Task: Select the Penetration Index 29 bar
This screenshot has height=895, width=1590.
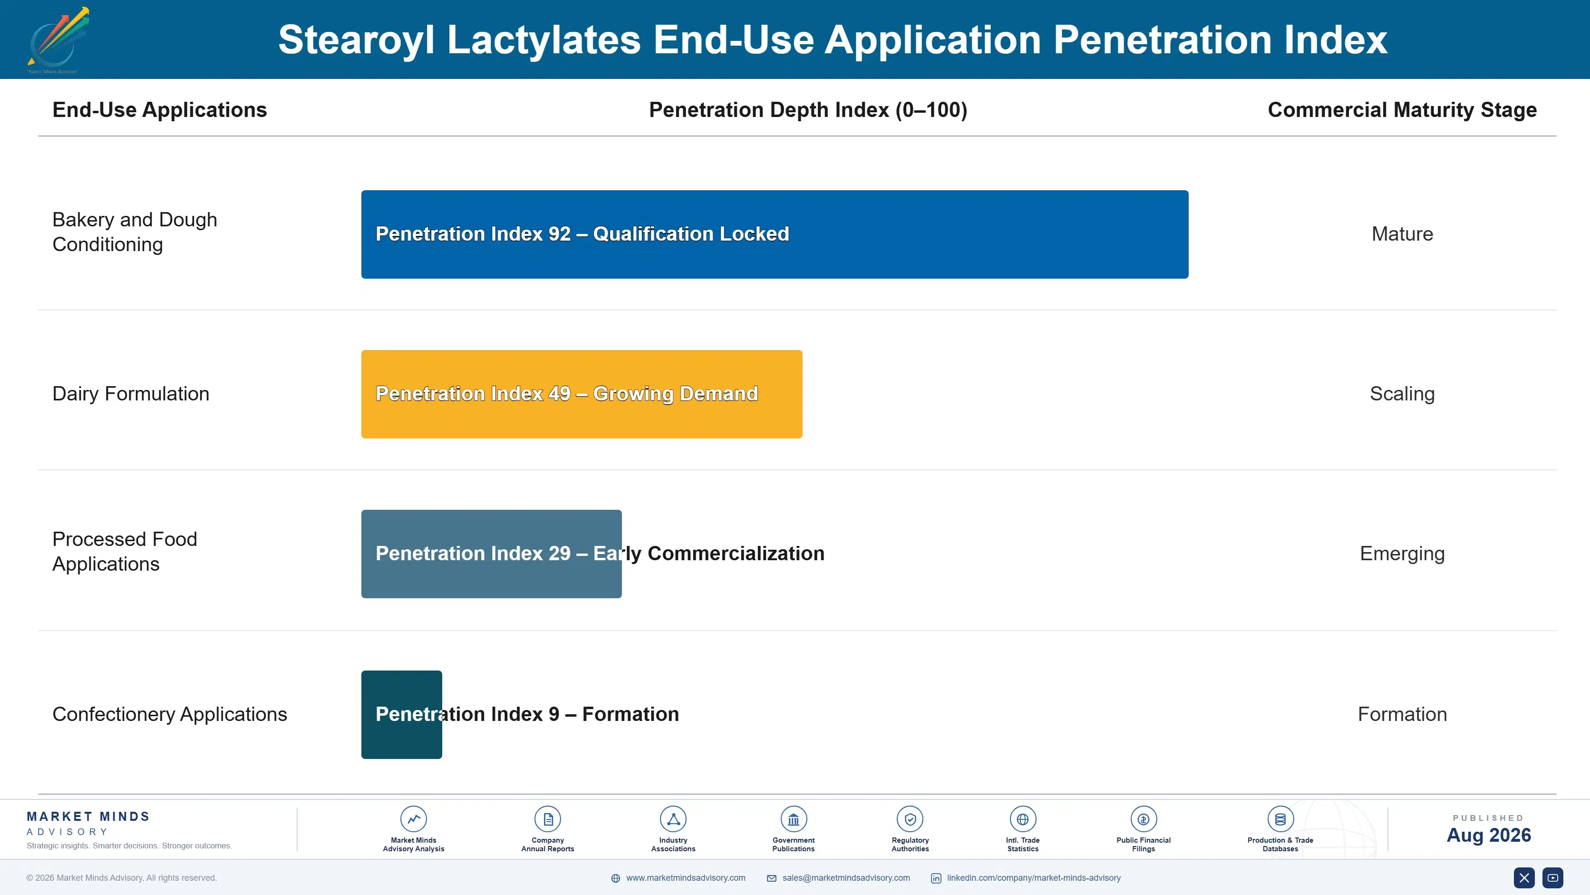Action: tap(491, 554)
